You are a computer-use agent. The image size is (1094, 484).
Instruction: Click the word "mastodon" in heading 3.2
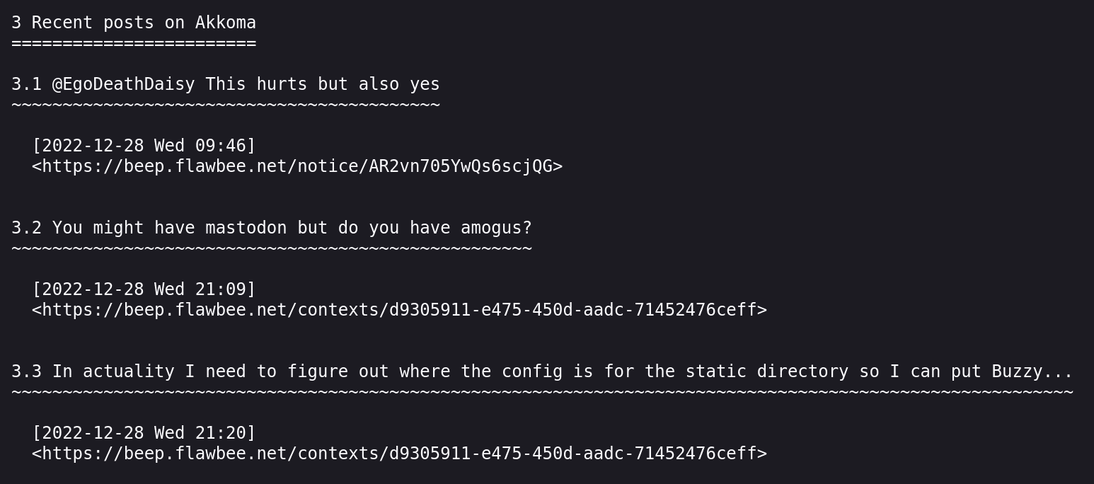[x=246, y=228]
